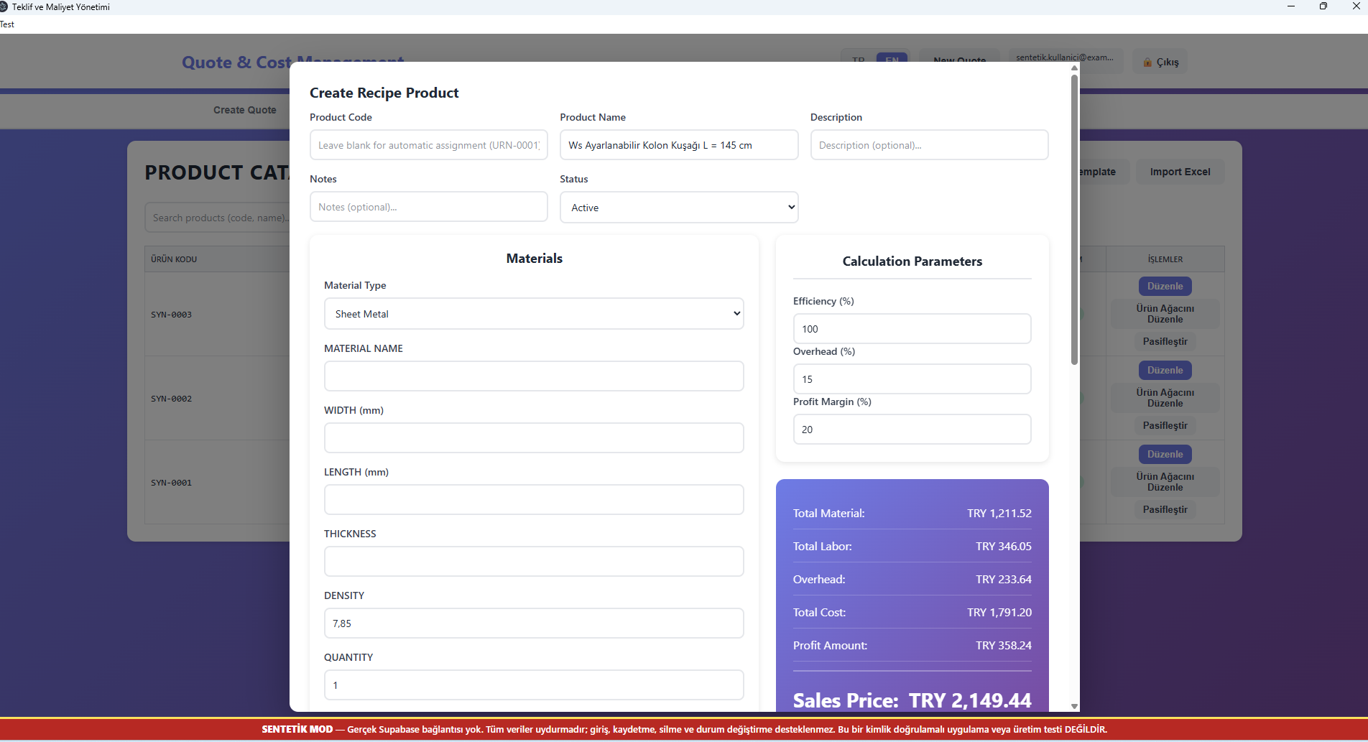Click the Çıkış logout button
Viewport: 1368px width, 742px height.
pos(1160,62)
